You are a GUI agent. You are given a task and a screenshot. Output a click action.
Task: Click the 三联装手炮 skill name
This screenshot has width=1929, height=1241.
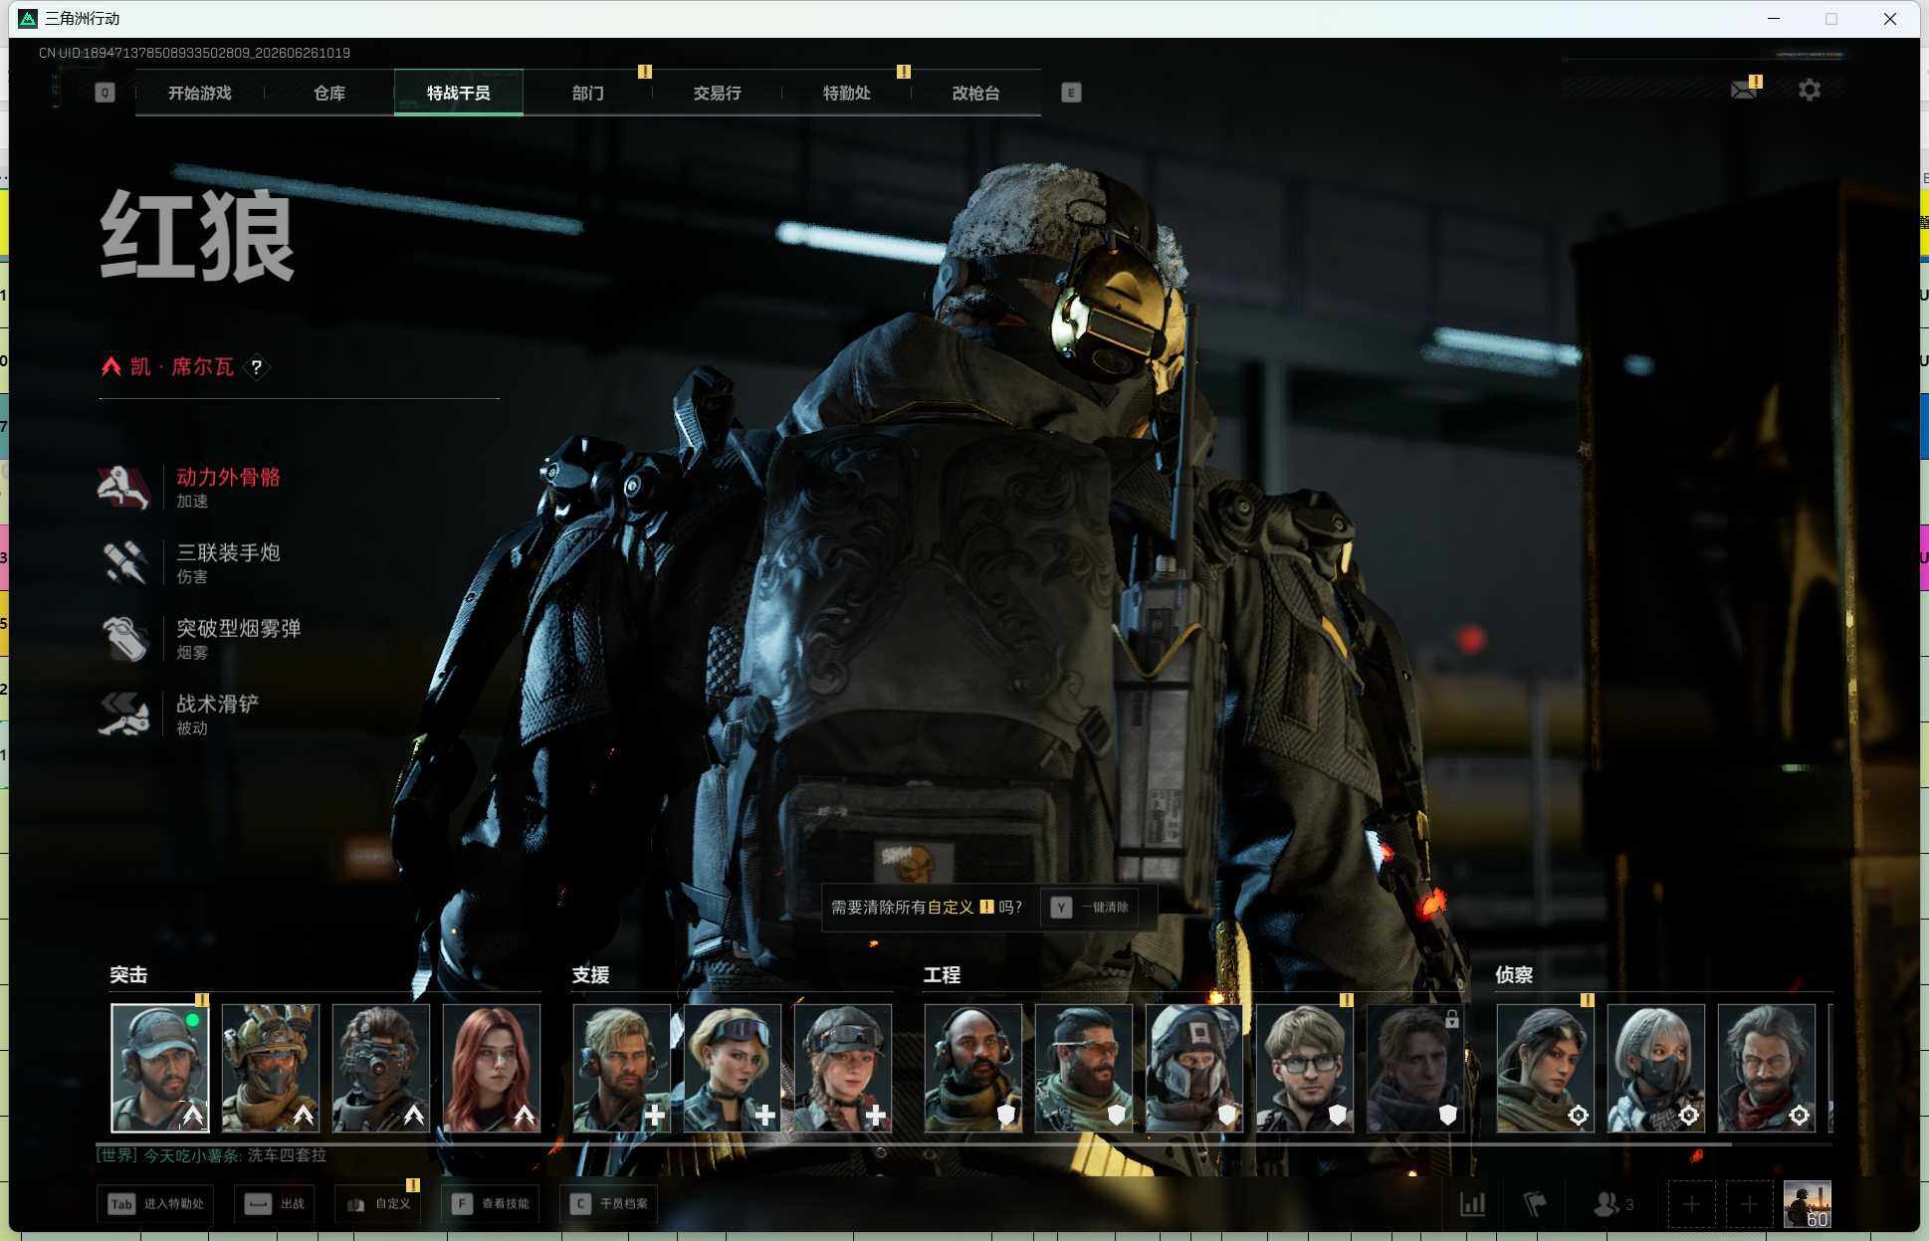pyautogui.click(x=228, y=552)
